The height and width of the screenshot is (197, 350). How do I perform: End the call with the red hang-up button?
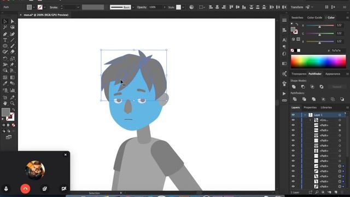point(25,189)
